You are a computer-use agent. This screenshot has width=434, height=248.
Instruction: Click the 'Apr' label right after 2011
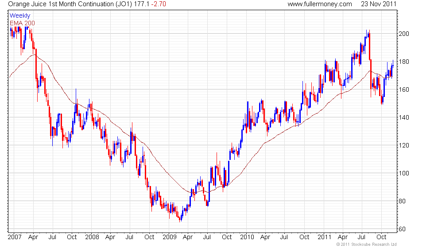coord(343,237)
